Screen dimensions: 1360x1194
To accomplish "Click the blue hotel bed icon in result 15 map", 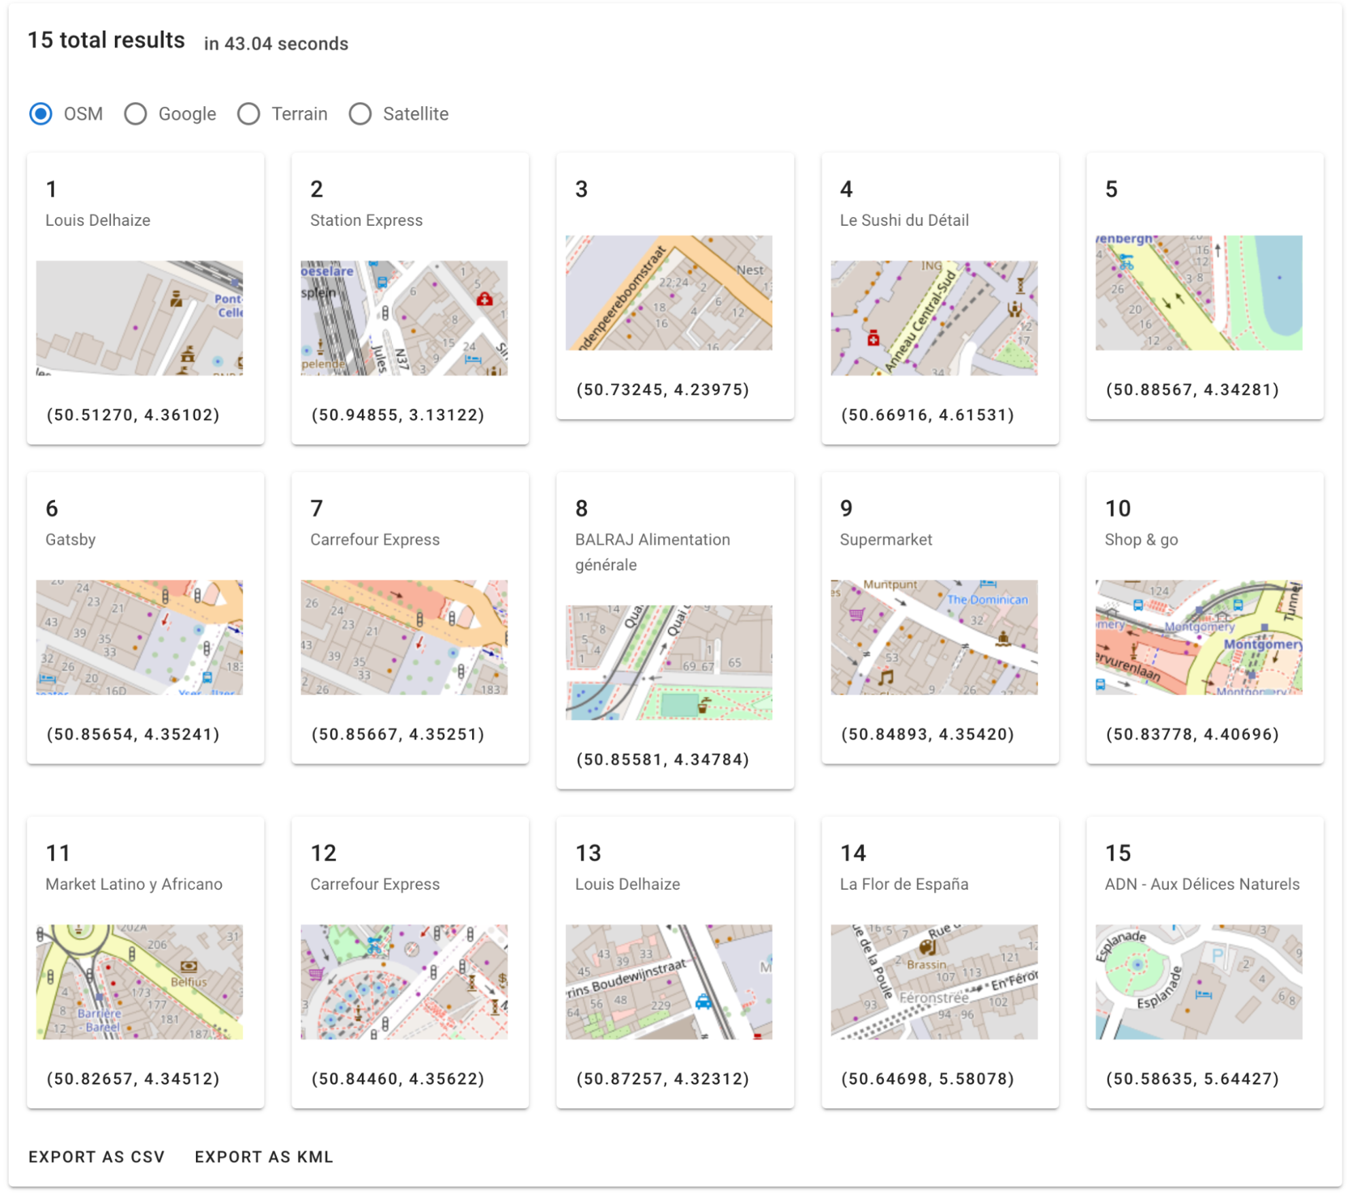I will pos(1204,995).
